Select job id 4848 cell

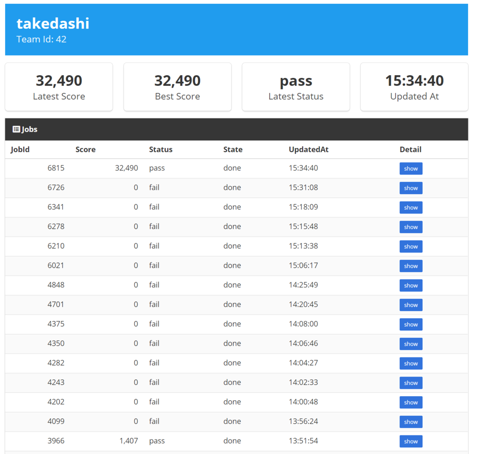coord(56,285)
